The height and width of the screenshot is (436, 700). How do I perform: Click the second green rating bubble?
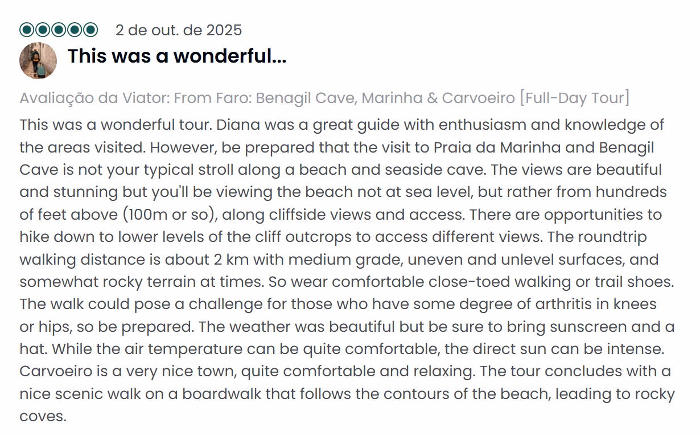(x=43, y=30)
